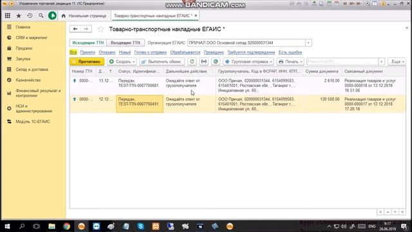Open the sections grid menu icon

(x=8, y=15)
